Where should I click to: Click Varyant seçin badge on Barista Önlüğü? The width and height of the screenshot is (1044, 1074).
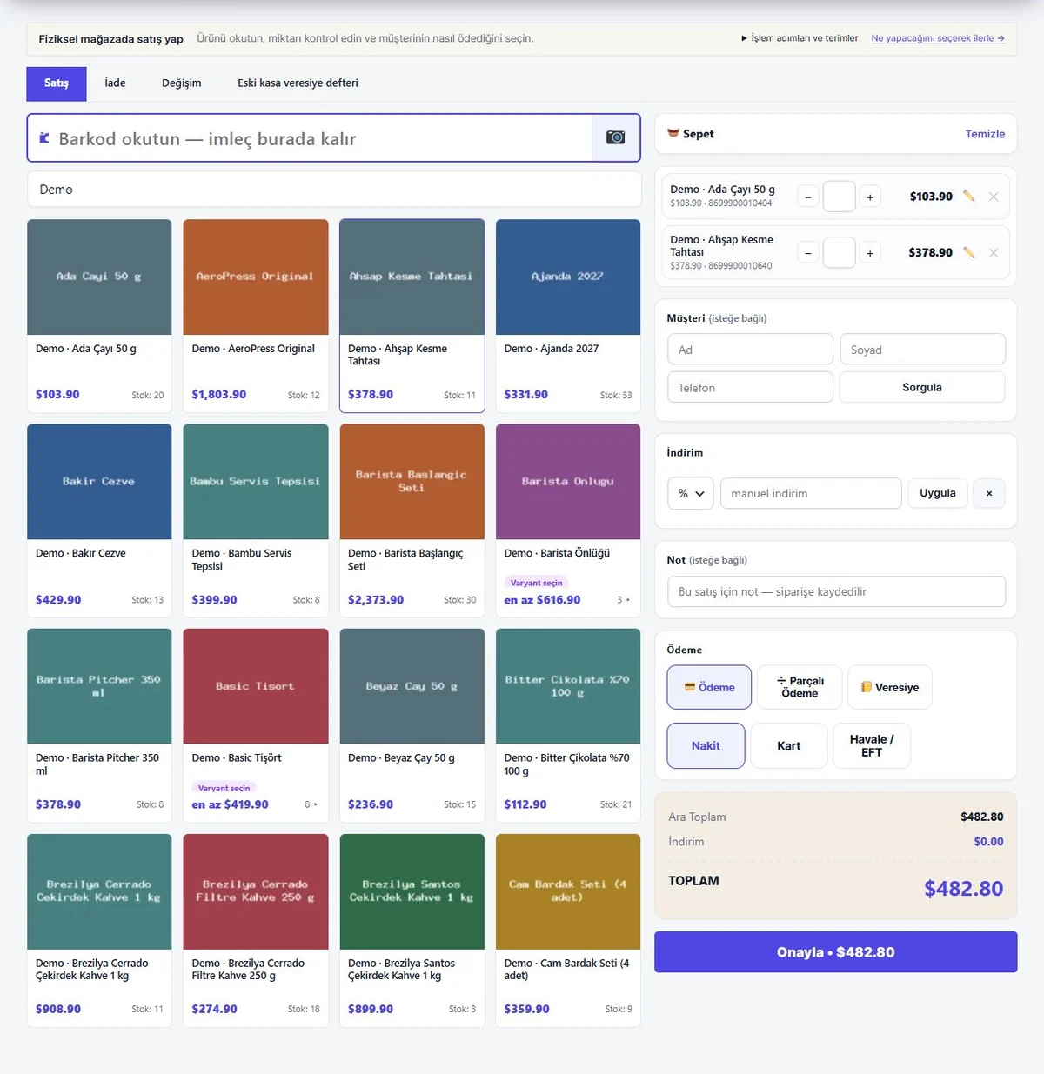537,583
